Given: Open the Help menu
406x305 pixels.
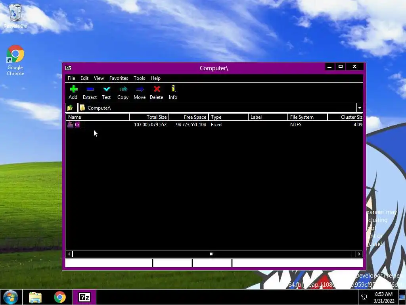Looking at the screenshot, I should pos(155,78).
